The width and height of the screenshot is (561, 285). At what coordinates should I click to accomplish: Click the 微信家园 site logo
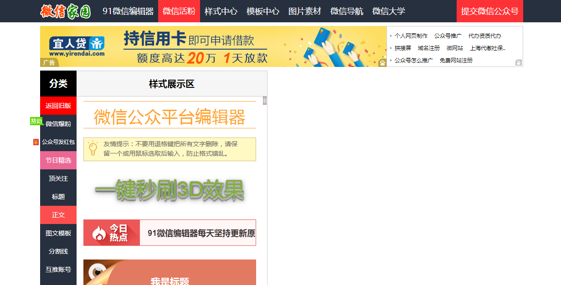click(x=66, y=11)
